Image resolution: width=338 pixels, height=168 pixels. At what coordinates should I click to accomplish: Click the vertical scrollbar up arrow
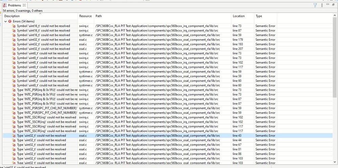point(335,15)
